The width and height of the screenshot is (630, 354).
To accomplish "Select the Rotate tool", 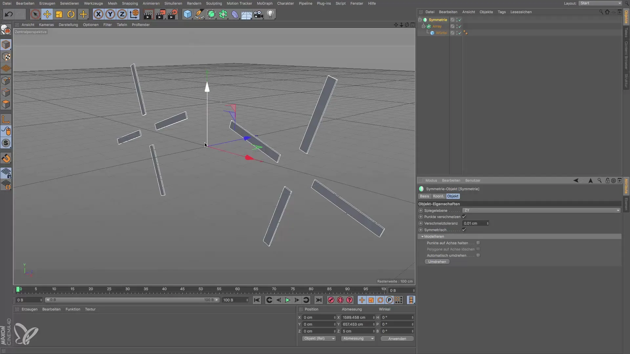I will point(71,14).
